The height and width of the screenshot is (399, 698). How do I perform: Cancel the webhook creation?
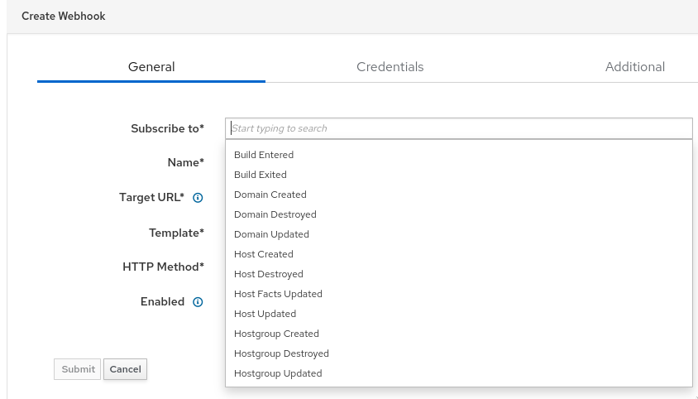pos(125,369)
